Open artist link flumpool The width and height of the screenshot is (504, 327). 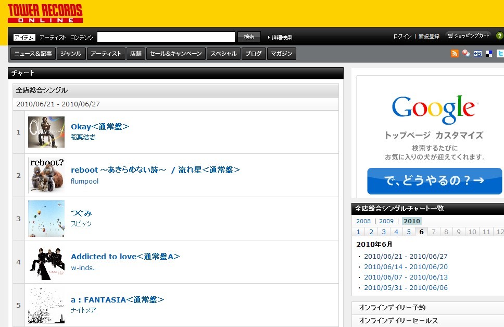(x=84, y=181)
